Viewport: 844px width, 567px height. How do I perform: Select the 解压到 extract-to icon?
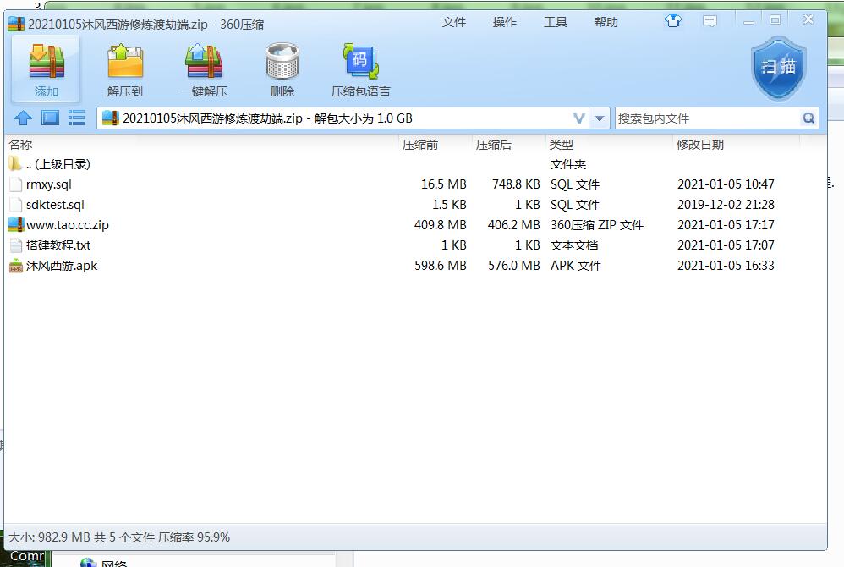pyautogui.click(x=124, y=68)
